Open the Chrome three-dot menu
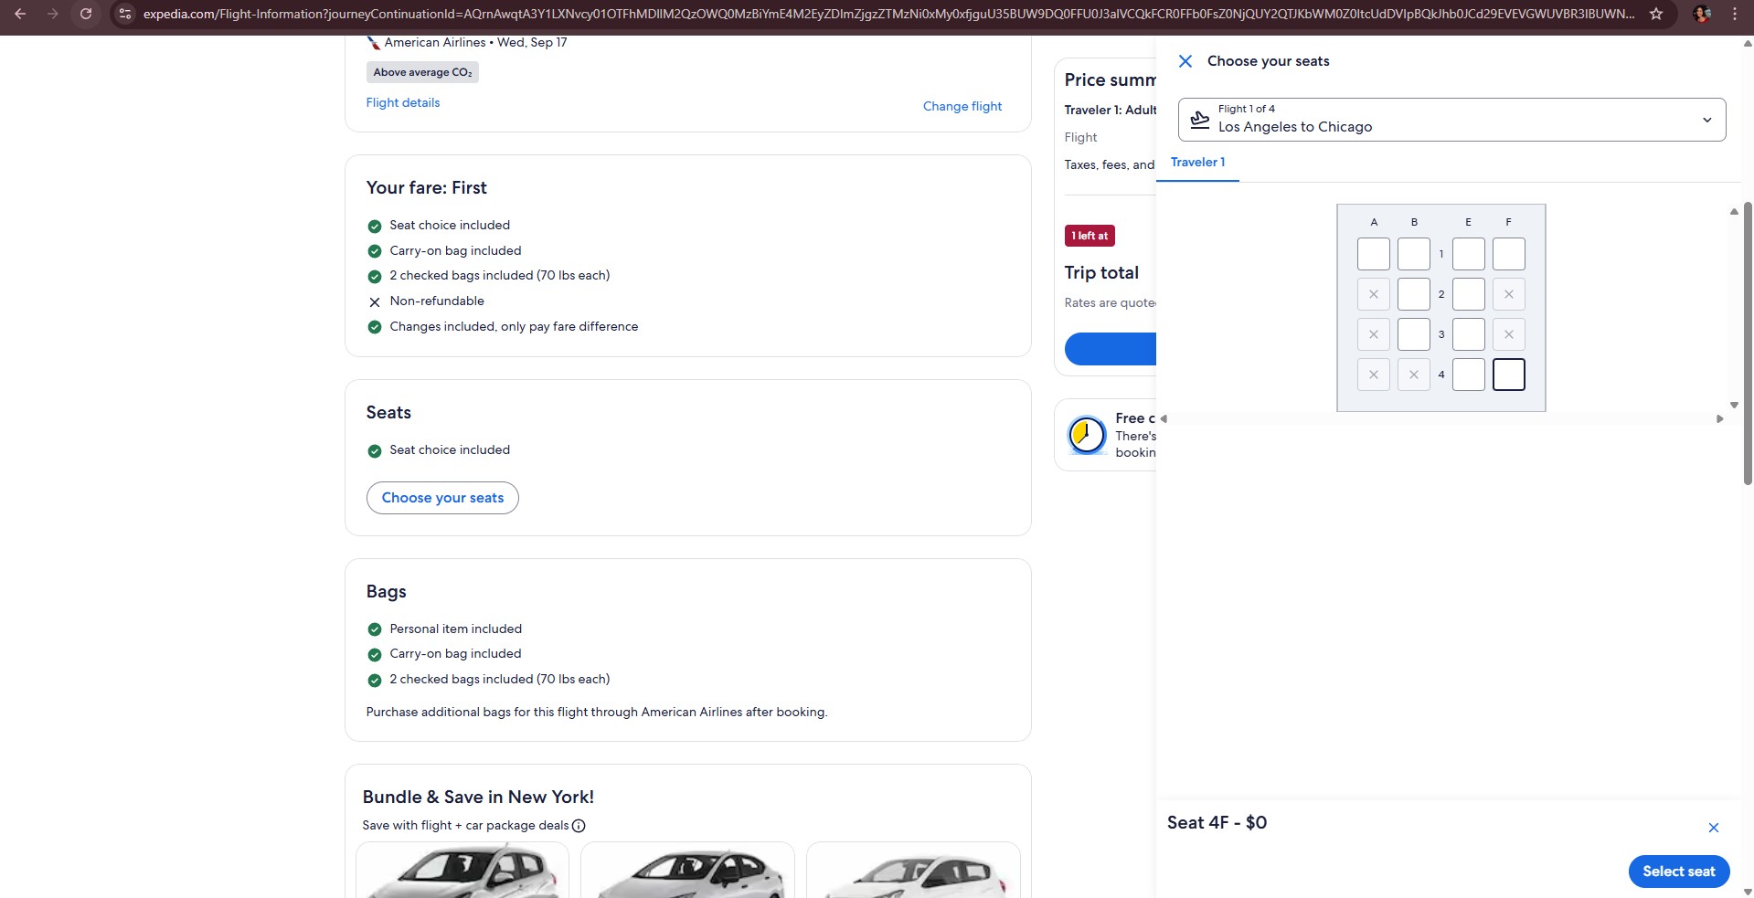This screenshot has height=898, width=1754. tap(1734, 14)
